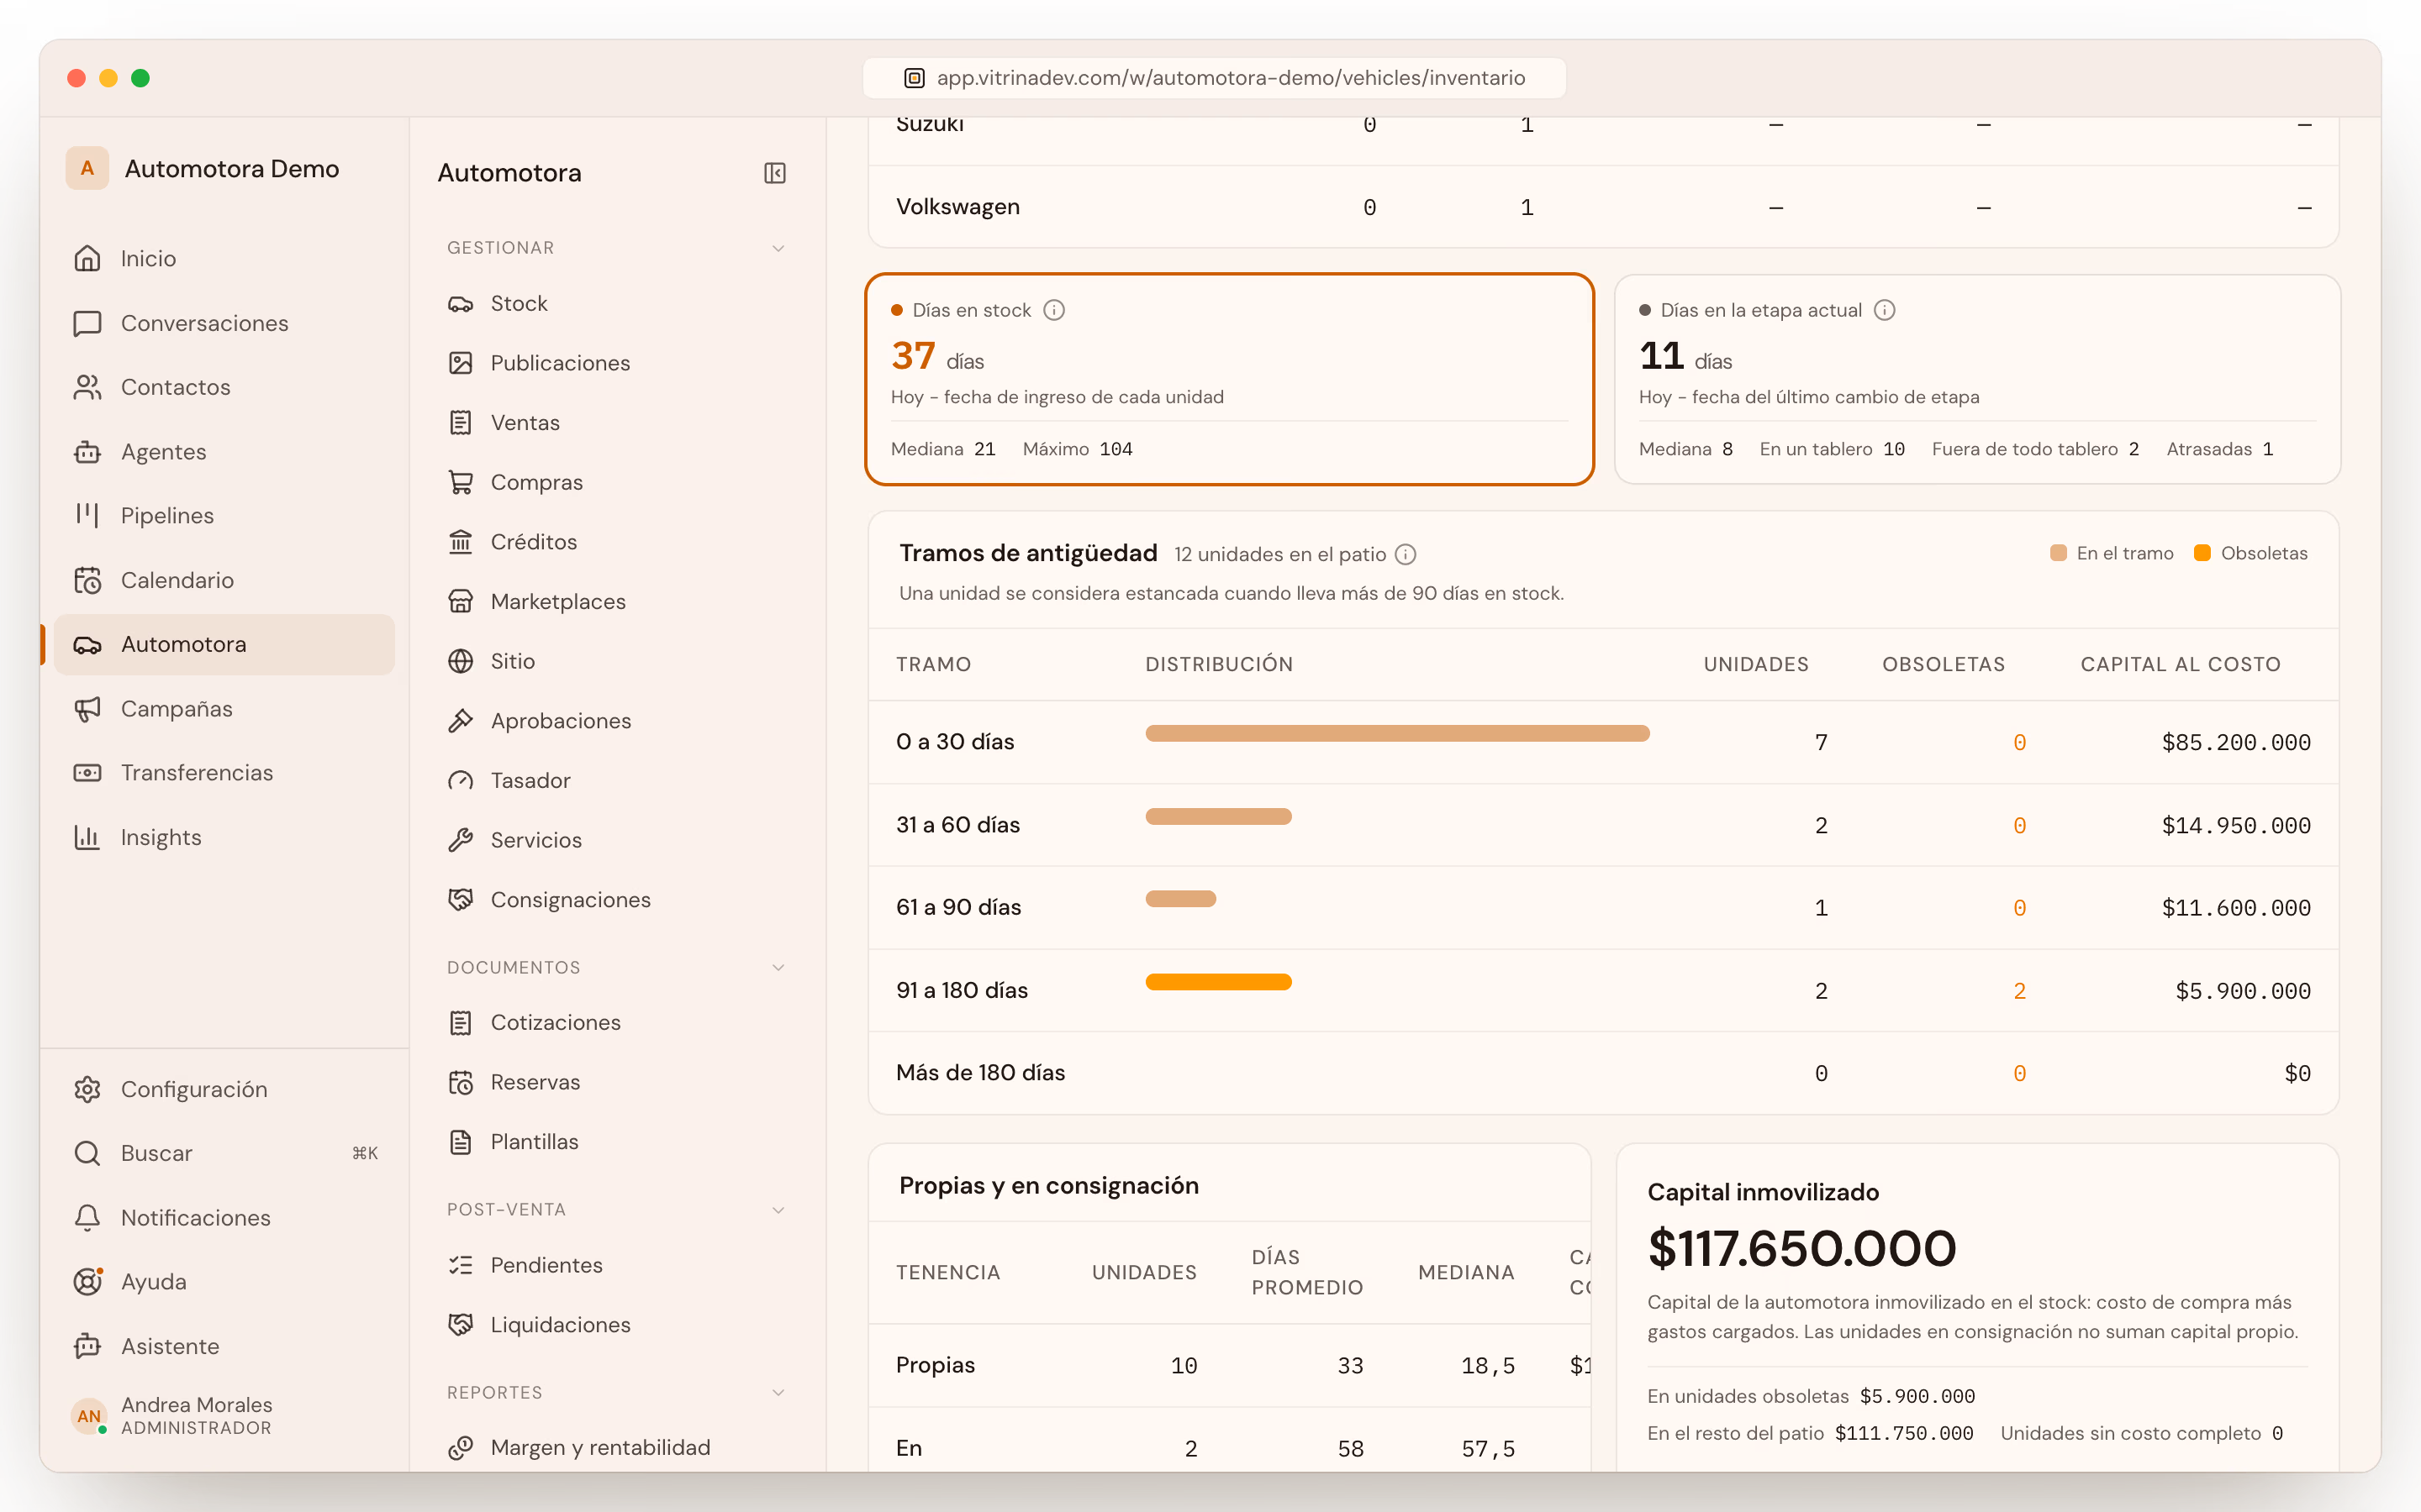Screen dimensions: 2421x1512
Task: Select the Automotora main nav item
Action: click(224, 644)
